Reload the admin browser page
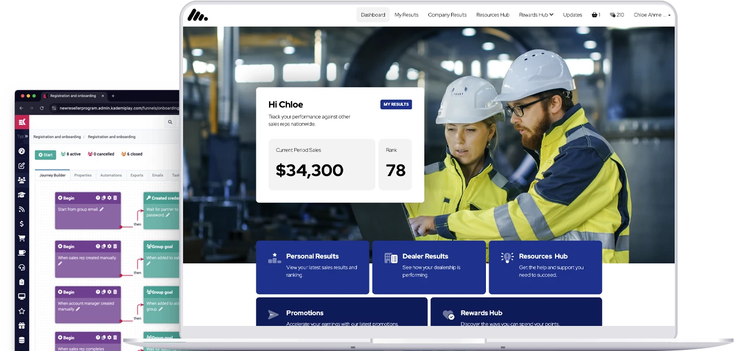Image resolution: width=734 pixels, height=351 pixels. (x=42, y=108)
